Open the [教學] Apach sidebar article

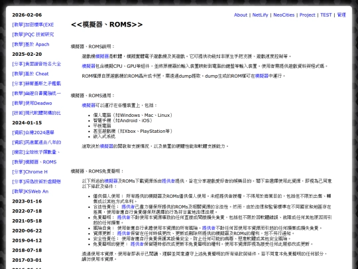pyautogui.click(x=30, y=45)
